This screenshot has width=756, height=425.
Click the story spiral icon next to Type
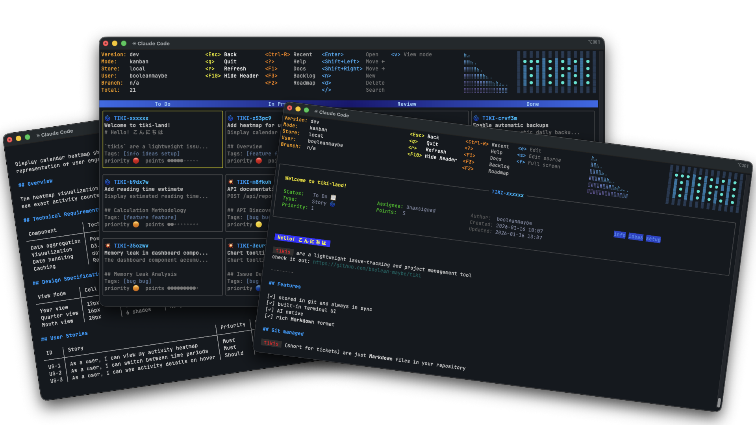(332, 204)
